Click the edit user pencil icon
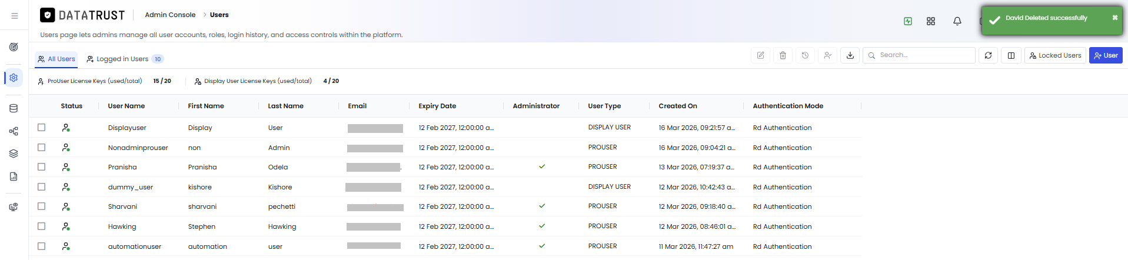1128x260 pixels. tap(760, 55)
